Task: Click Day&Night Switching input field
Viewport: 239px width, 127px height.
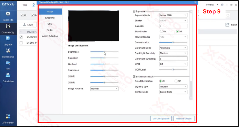Action: pyautogui.click(x=173, y=59)
